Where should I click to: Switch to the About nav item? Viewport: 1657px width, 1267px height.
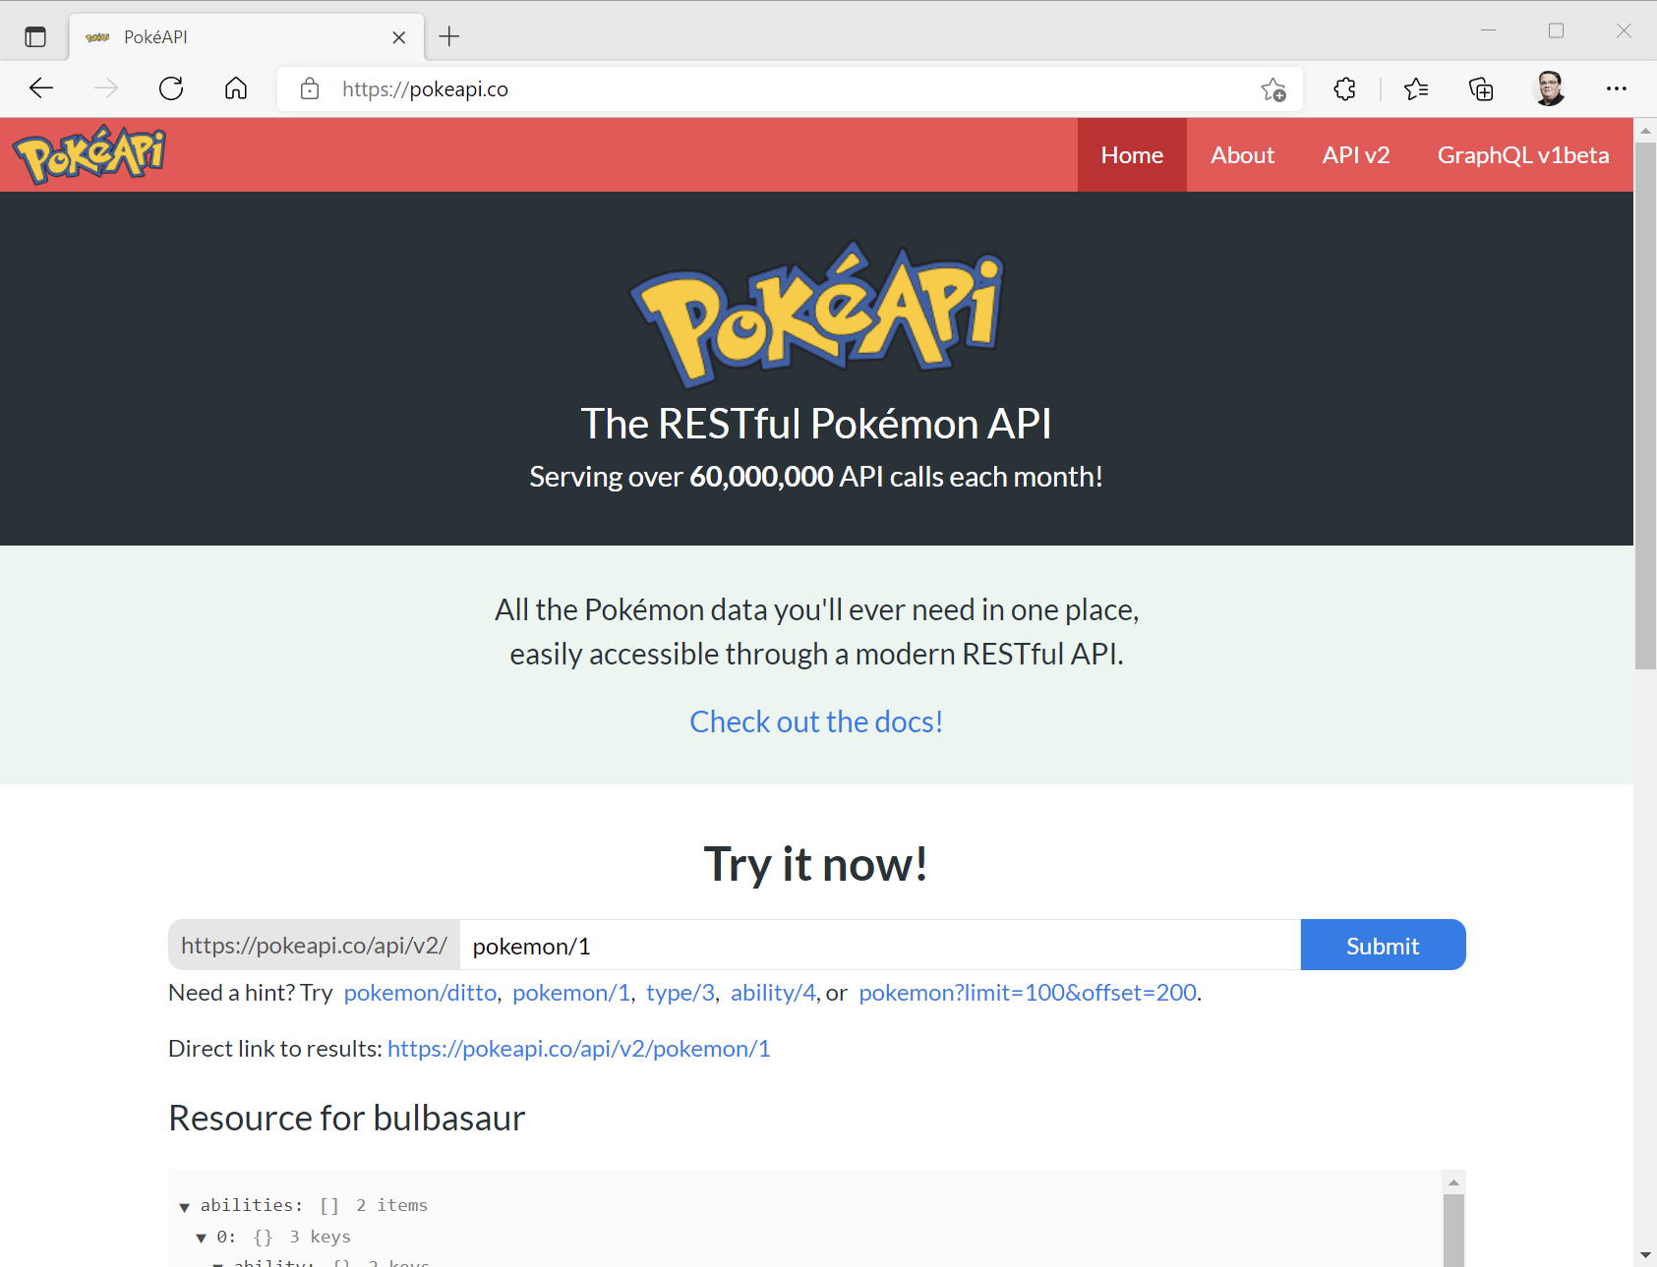coord(1242,155)
